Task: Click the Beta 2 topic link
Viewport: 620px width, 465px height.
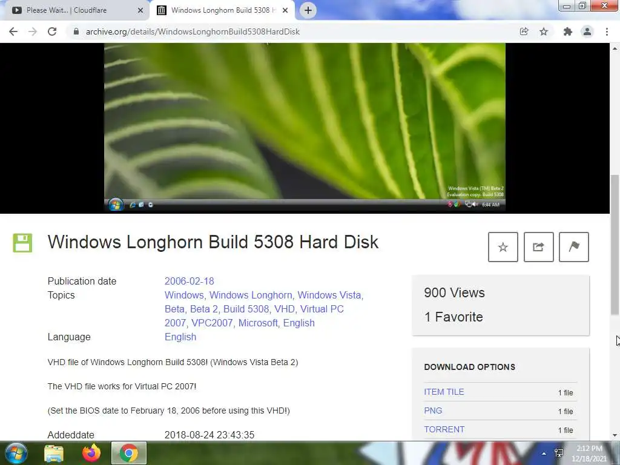Action: coord(203,309)
